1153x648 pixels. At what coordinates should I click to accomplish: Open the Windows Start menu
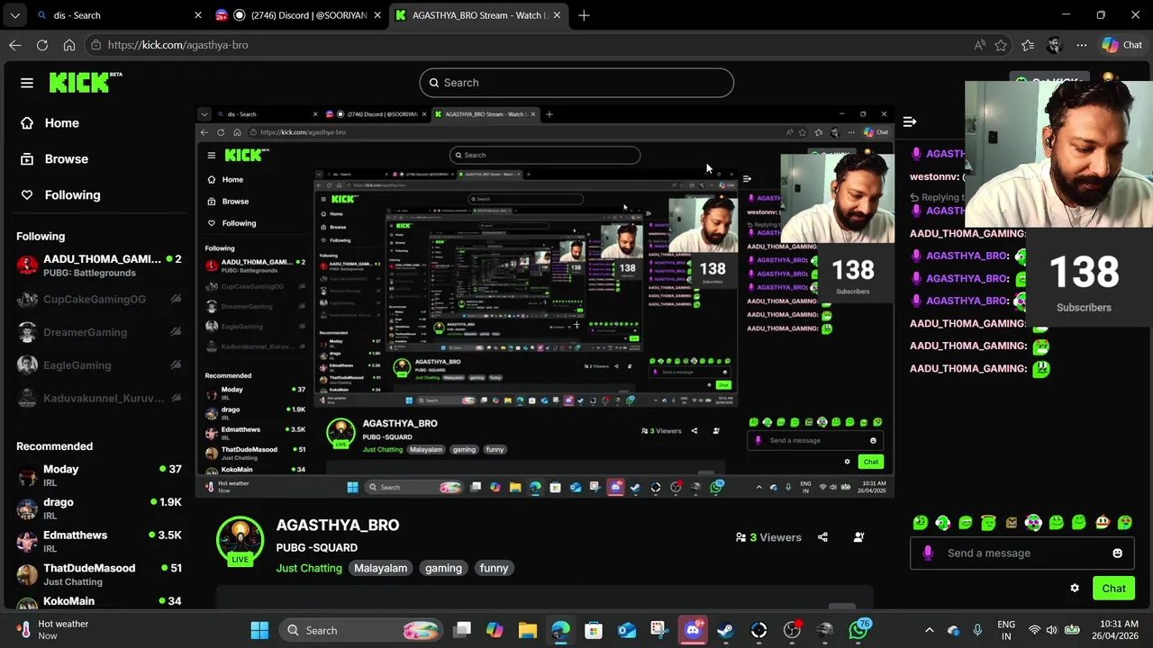[259, 630]
